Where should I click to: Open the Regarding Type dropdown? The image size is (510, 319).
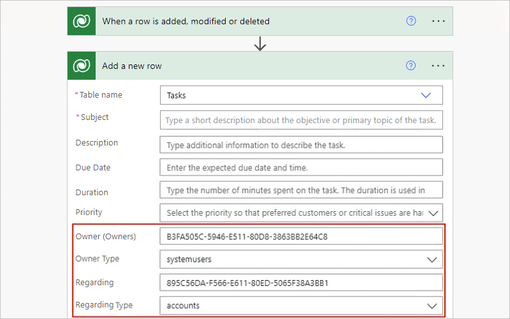click(x=433, y=306)
